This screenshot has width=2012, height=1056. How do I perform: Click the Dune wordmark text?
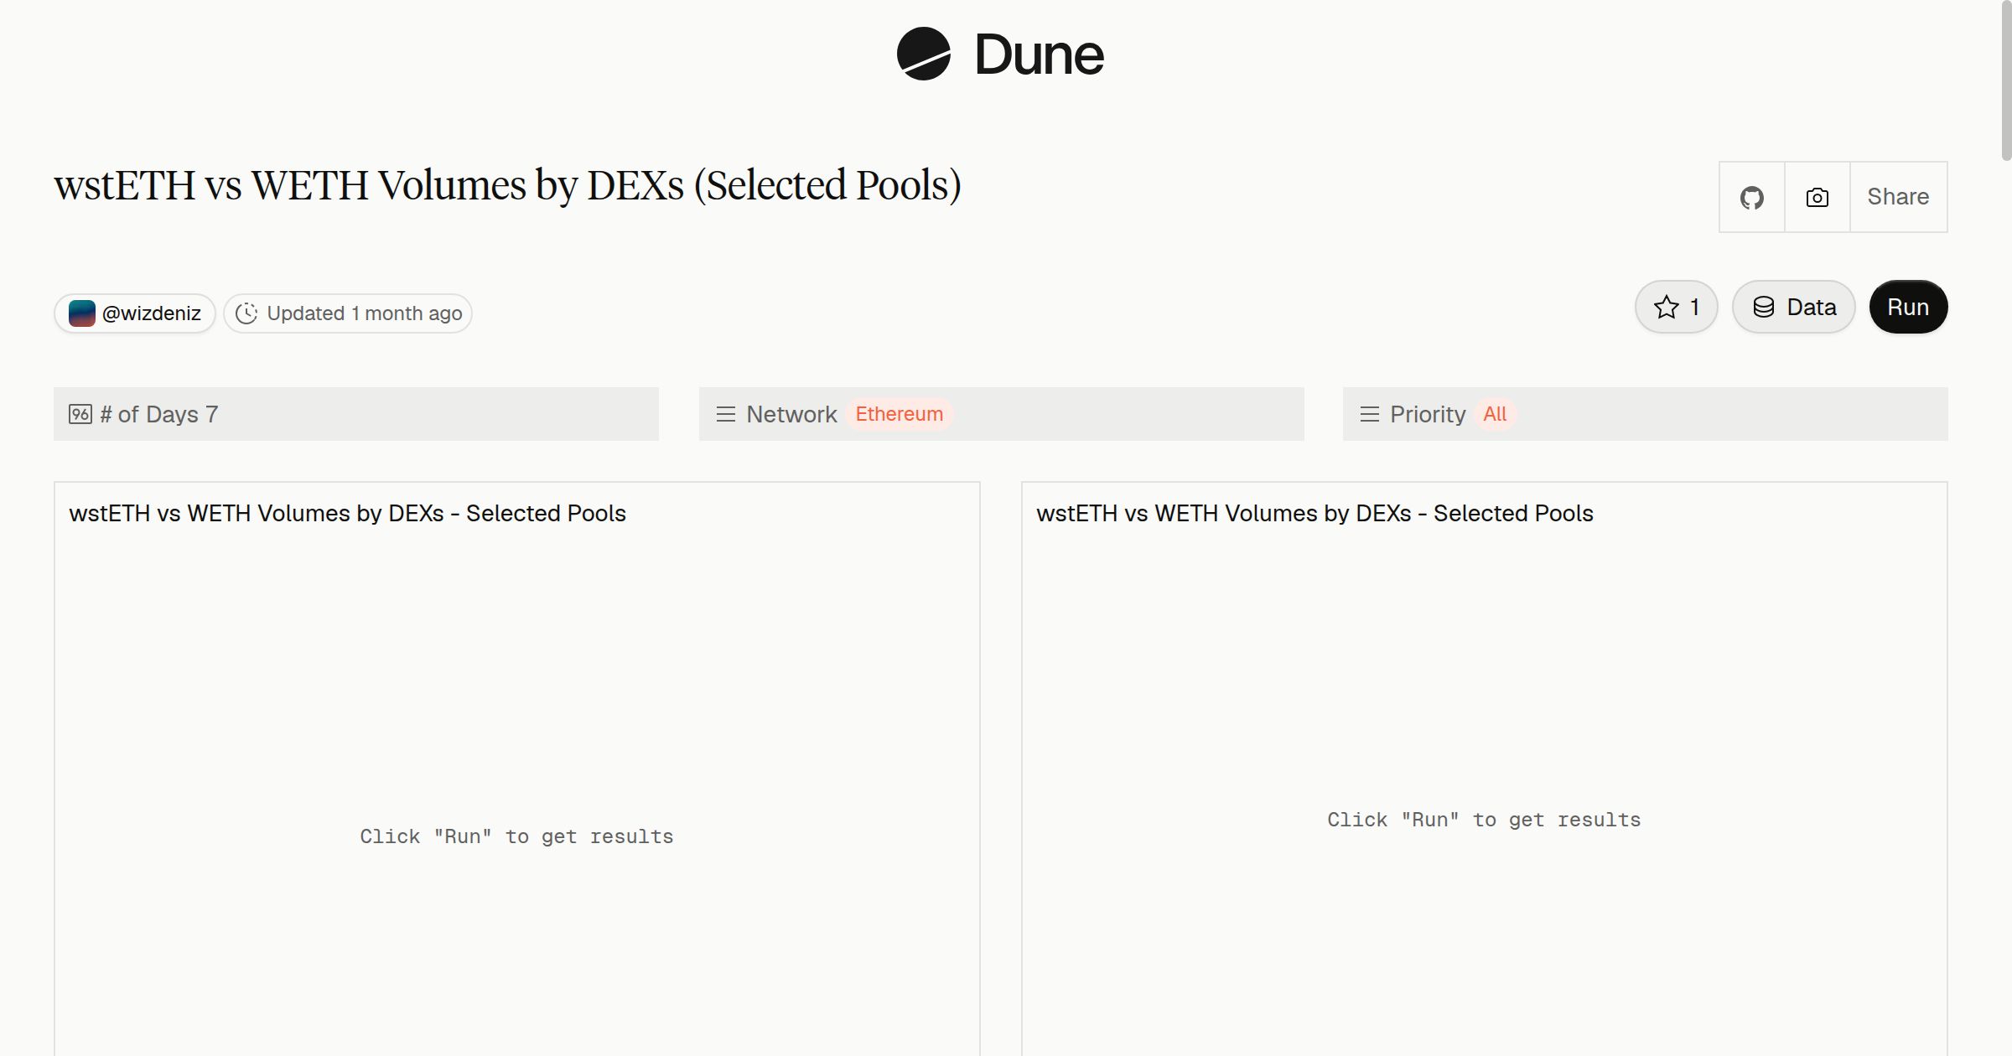1040,55
